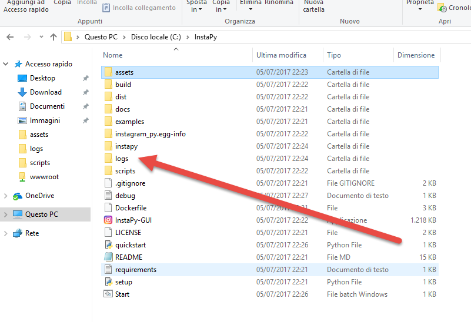The image size is (471, 322).
Task: Click File MD type of README
Action: tap(339, 257)
